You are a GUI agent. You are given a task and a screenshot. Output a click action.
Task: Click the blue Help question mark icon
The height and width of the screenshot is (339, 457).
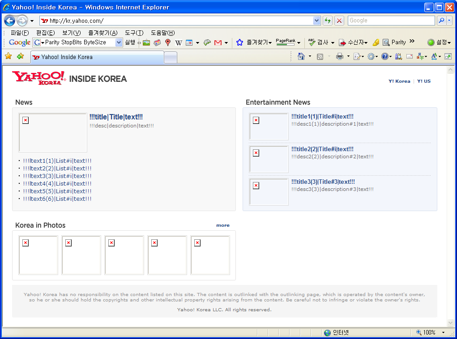tap(385, 56)
